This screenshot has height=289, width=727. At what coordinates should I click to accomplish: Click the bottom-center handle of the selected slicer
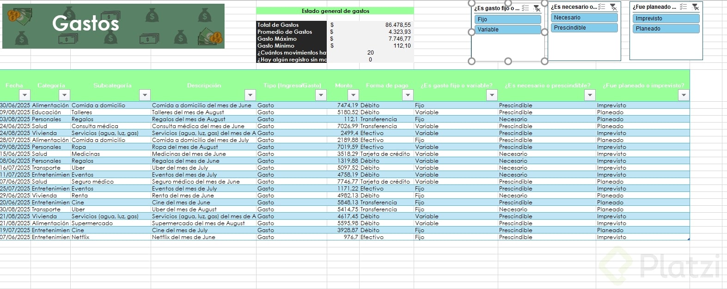click(508, 61)
